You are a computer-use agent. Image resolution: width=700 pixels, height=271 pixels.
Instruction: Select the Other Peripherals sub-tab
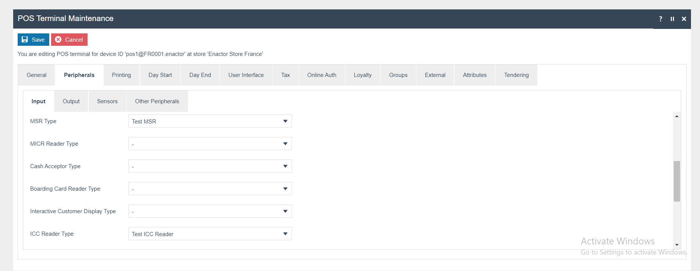tap(157, 101)
